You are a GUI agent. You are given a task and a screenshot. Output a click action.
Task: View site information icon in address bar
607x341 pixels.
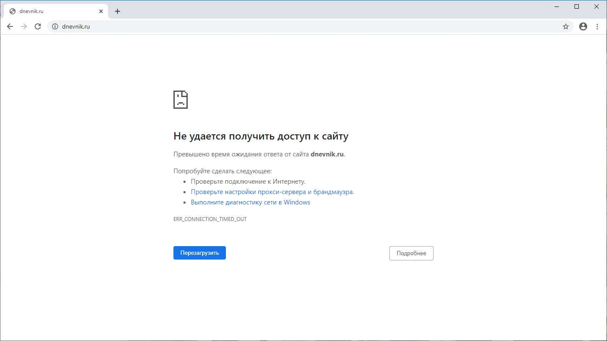point(55,26)
